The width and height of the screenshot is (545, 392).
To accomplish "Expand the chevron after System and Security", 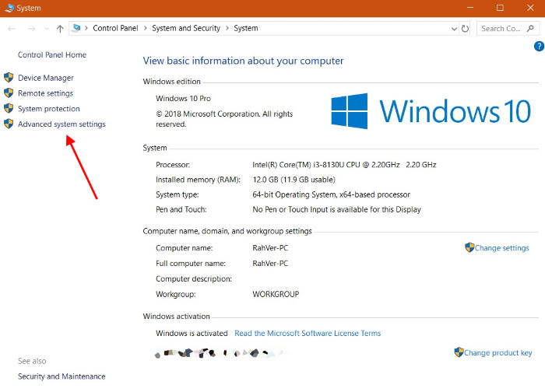I will [x=227, y=28].
